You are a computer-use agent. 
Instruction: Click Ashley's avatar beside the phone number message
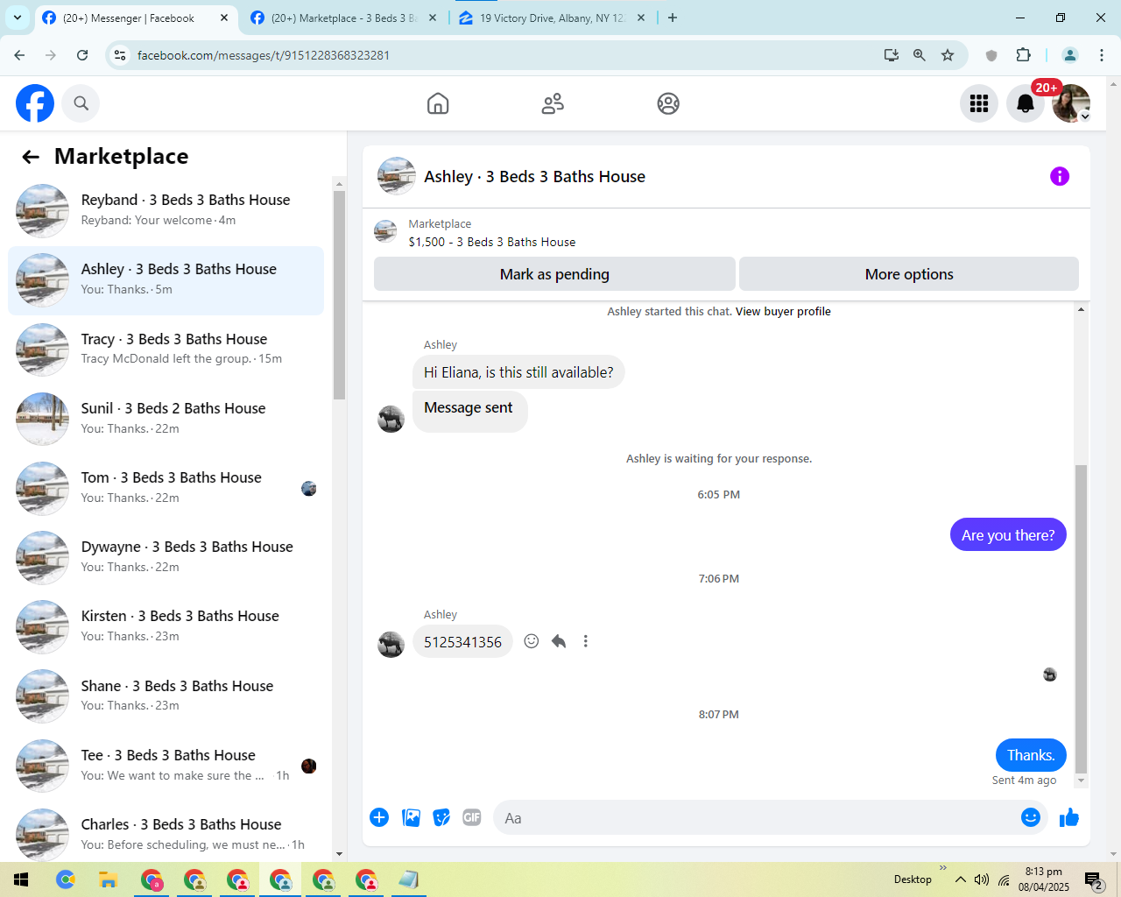coord(391,644)
